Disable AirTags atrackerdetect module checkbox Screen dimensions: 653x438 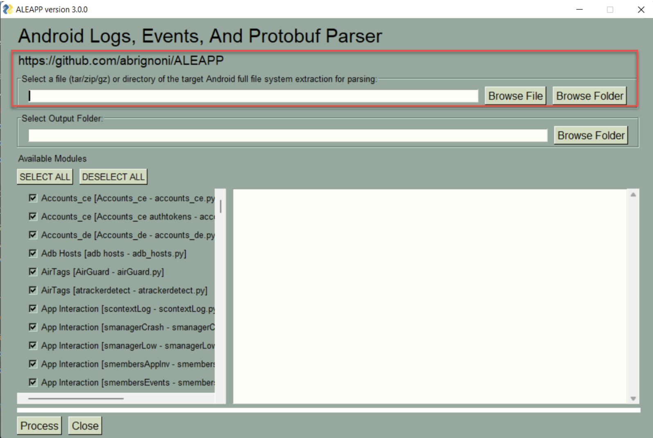coord(33,290)
